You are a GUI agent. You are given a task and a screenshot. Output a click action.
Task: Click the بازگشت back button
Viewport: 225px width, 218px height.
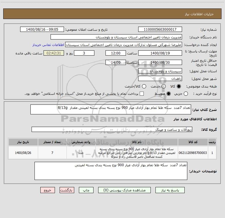click(x=67, y=190)
